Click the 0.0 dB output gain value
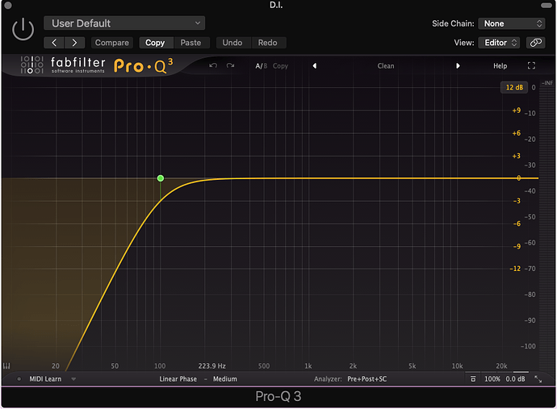This screenshot has width=557, height=409. click(x=516, y=379)
